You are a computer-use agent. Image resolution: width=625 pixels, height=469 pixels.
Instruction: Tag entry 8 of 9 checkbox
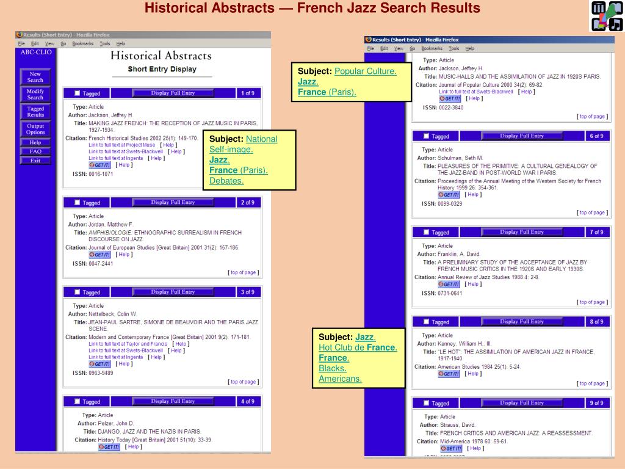click(427, 322)
